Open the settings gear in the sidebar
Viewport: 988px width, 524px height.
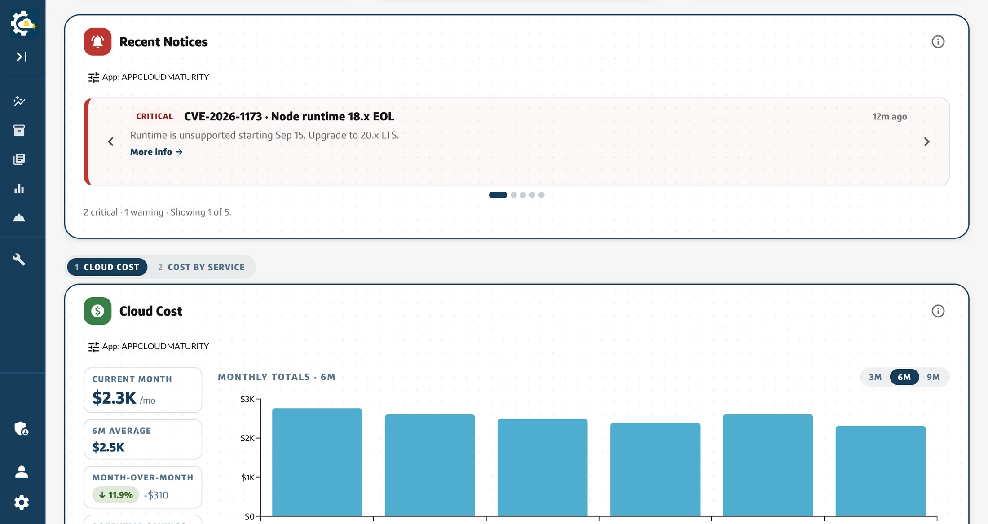pyautogui.click(x=22, y=502)
